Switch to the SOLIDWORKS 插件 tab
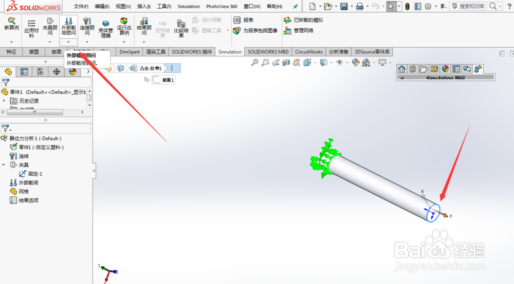The height and width of the screenshot is (284, 514). pyautogui.click(x=192, y=52)
